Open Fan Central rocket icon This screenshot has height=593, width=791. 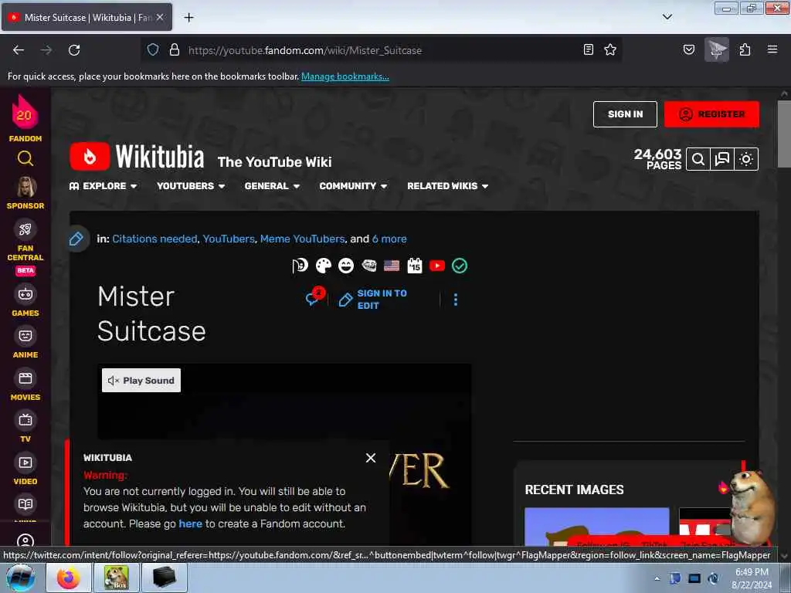click(25, 229)
